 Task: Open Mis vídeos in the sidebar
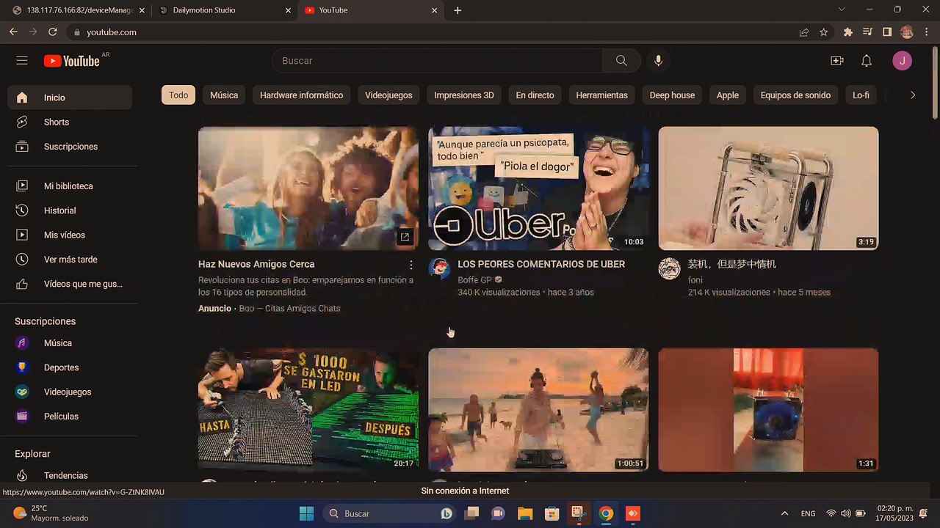pyautogui.click(x=70, y=235)
